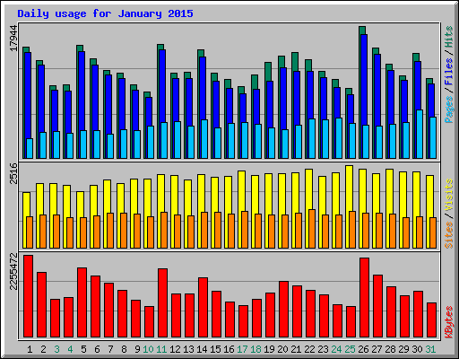
Task: Click day label 16 on the x-axis
Action: [x=229, y=349]
